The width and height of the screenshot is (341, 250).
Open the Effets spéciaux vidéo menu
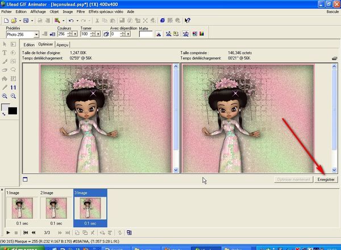106,12
